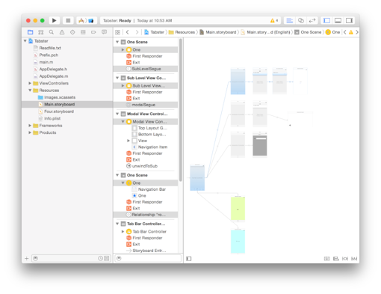Select the green view controller on canvas
Viewport: 381px width, 294px height.
click(x=238, y=209)
